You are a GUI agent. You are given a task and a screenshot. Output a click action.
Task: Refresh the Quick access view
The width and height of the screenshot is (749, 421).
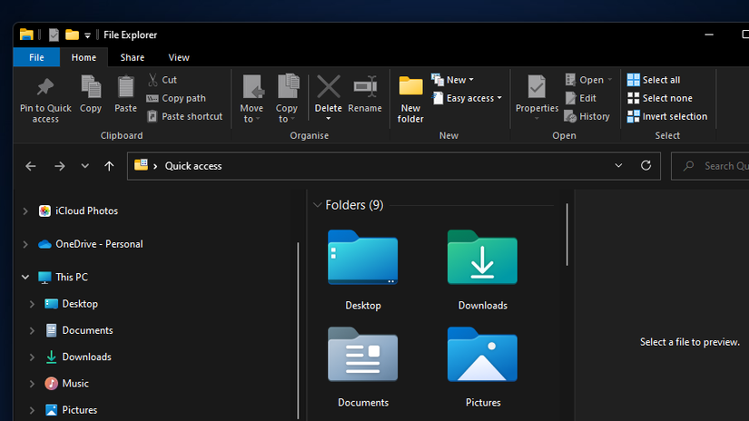[646, 166]
